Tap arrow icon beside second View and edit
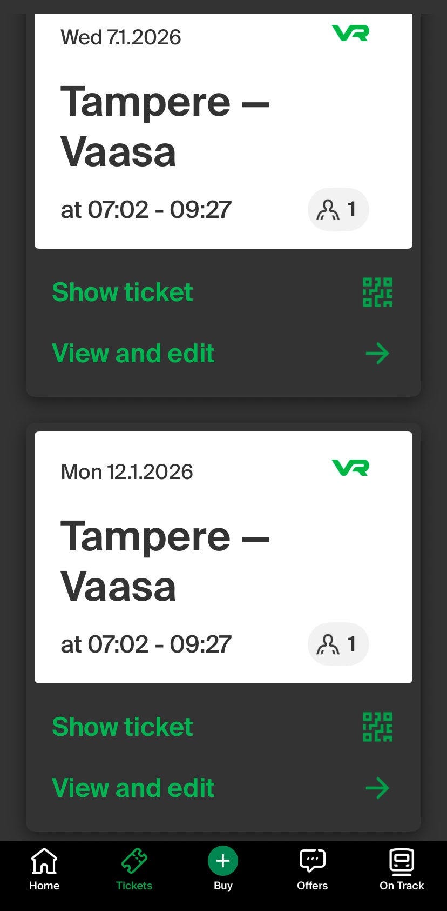 coord(377,788)
